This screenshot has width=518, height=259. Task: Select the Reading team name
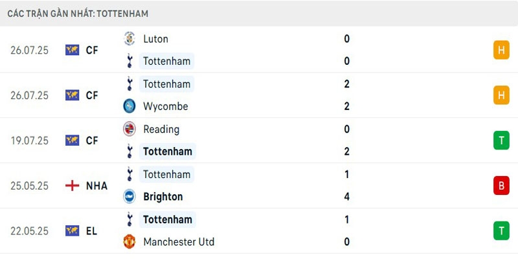point(161,129)
